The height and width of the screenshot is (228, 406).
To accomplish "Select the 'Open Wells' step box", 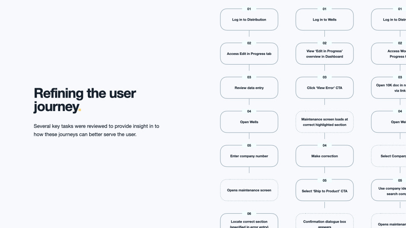I will 249,122.
